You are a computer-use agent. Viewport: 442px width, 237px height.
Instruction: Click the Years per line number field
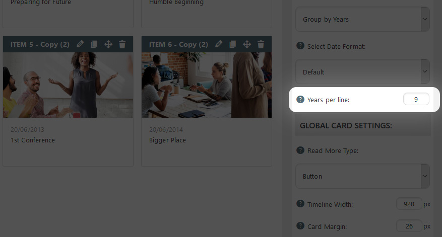[x=416, y=99]
